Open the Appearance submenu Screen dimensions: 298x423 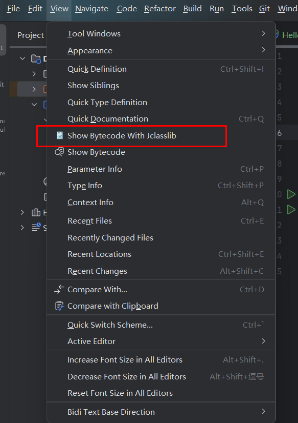(x=161, y=50)
